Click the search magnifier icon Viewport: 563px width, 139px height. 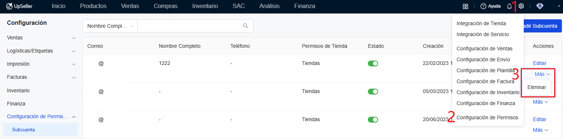246,26
